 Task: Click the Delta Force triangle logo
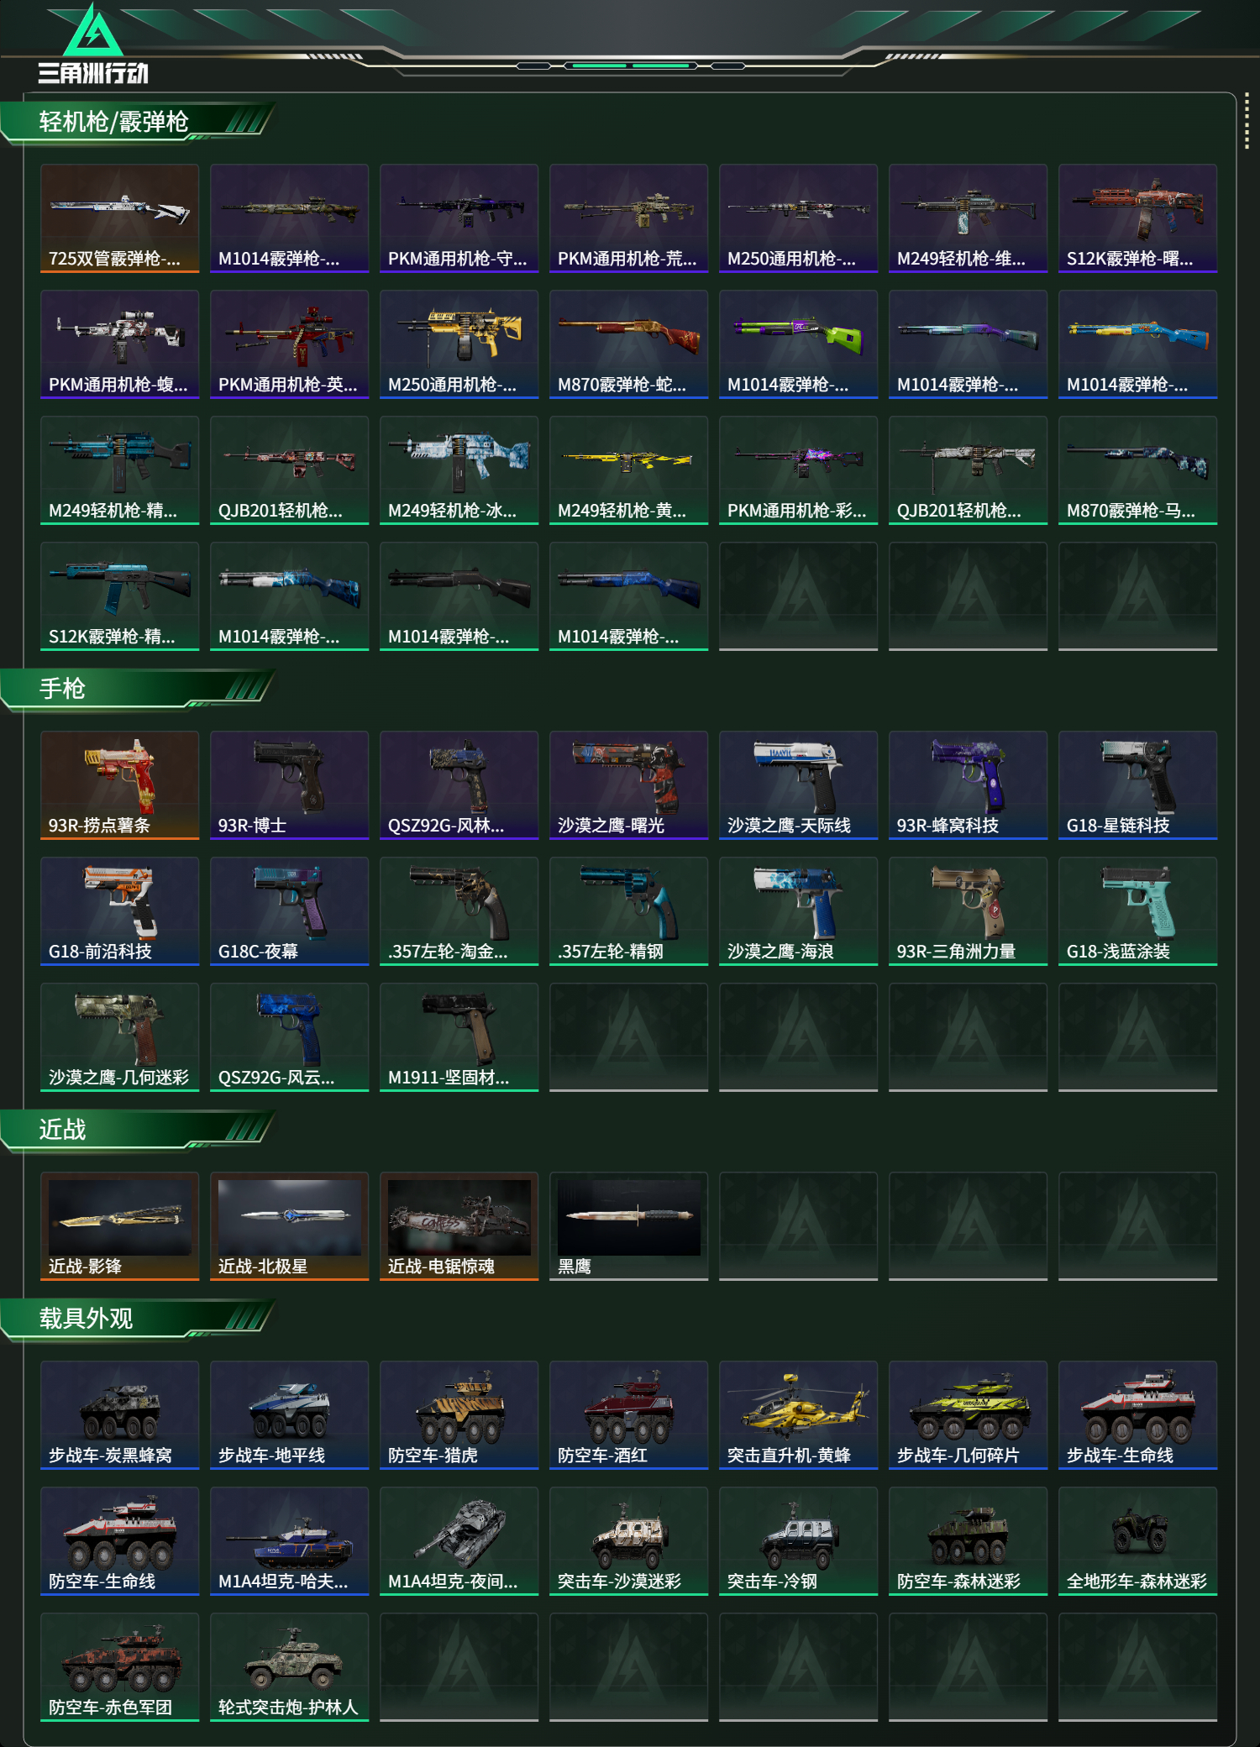click(x=93, y=44)
